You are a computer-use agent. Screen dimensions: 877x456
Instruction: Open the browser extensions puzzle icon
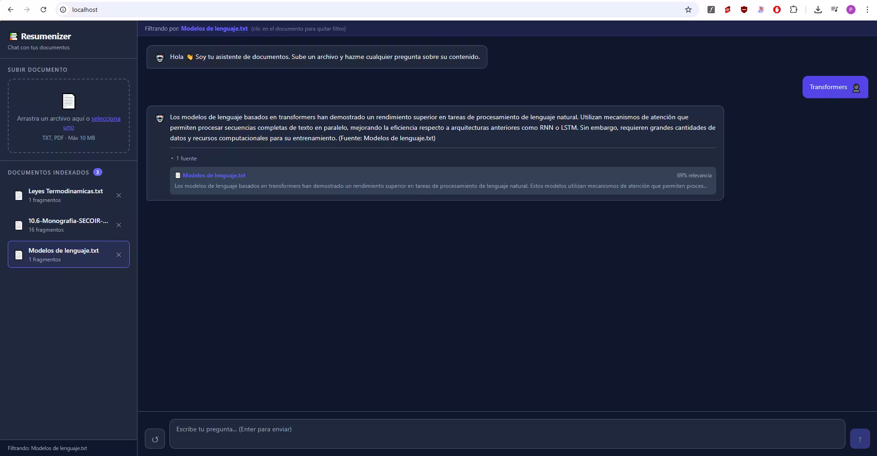[793, 10]
